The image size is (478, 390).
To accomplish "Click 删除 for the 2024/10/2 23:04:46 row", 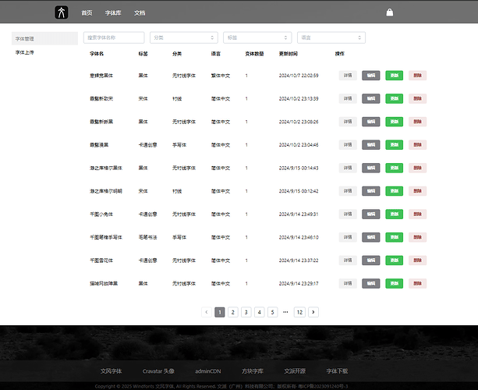I will click(x=417, y=144).
